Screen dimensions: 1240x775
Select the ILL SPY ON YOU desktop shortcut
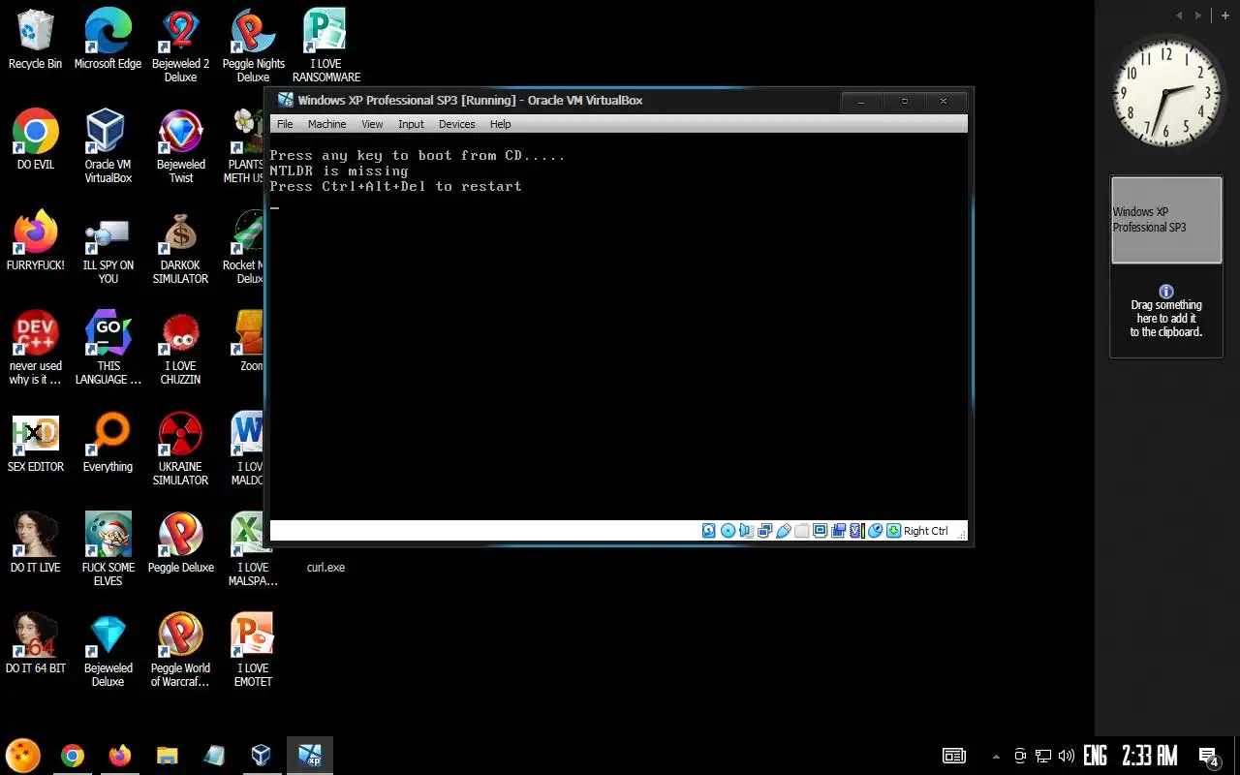click(x=108, y=248)
